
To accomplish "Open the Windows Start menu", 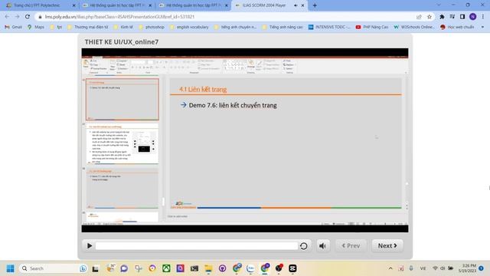I will 10,268.
